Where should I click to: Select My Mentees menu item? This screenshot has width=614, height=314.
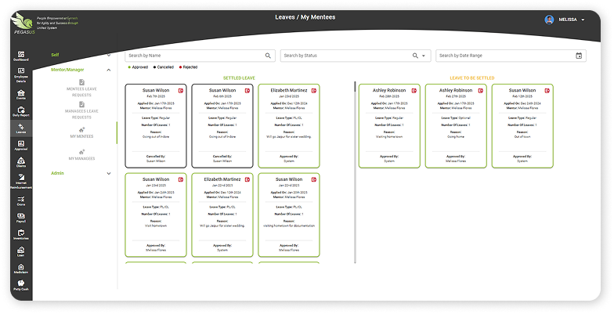point(81,133)
